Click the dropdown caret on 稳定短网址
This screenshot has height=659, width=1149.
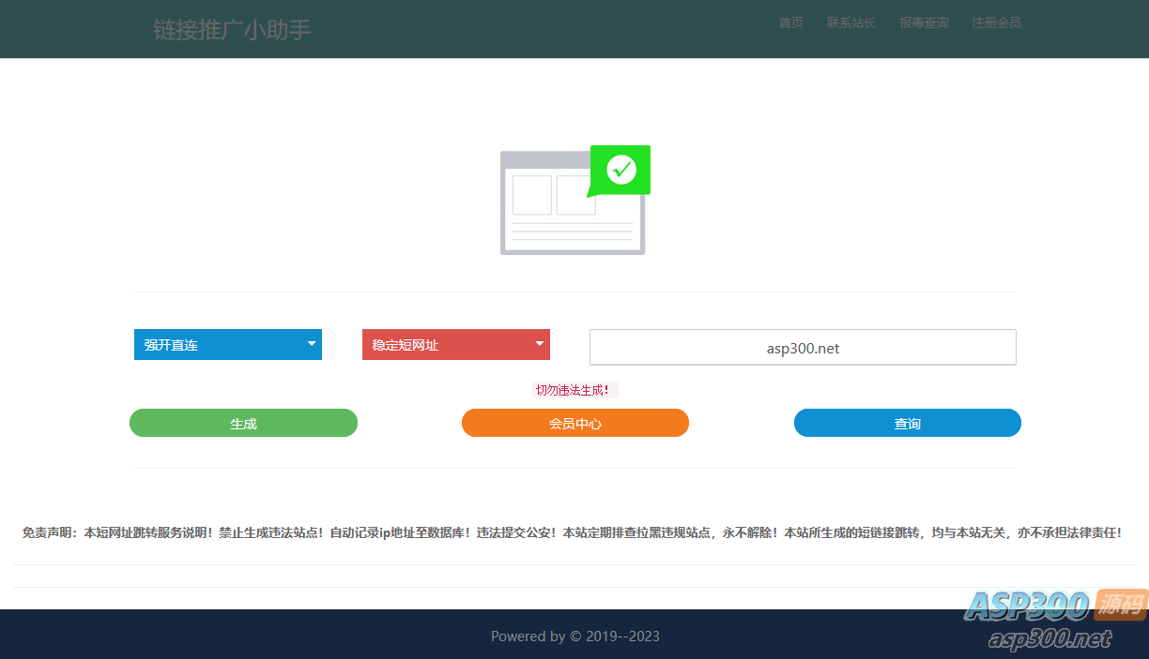539,344
